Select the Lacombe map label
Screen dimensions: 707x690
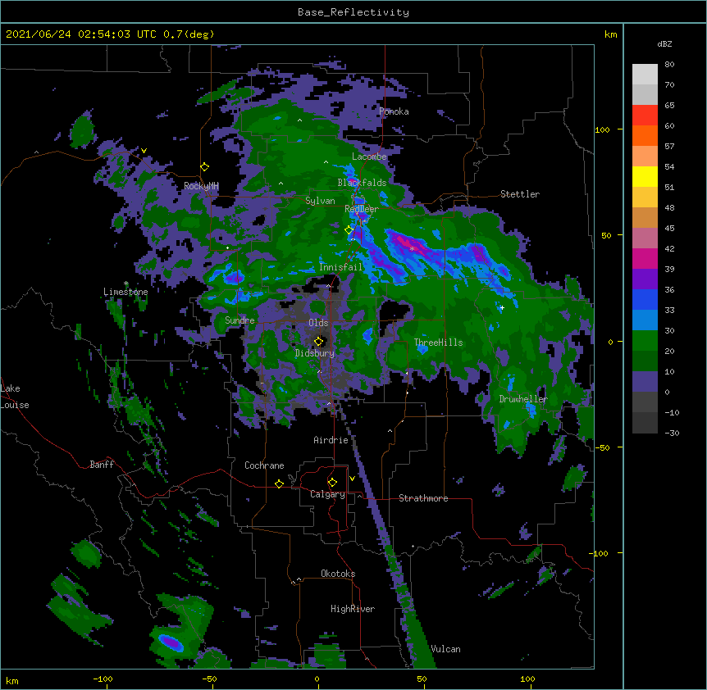(x=369, y=157)
